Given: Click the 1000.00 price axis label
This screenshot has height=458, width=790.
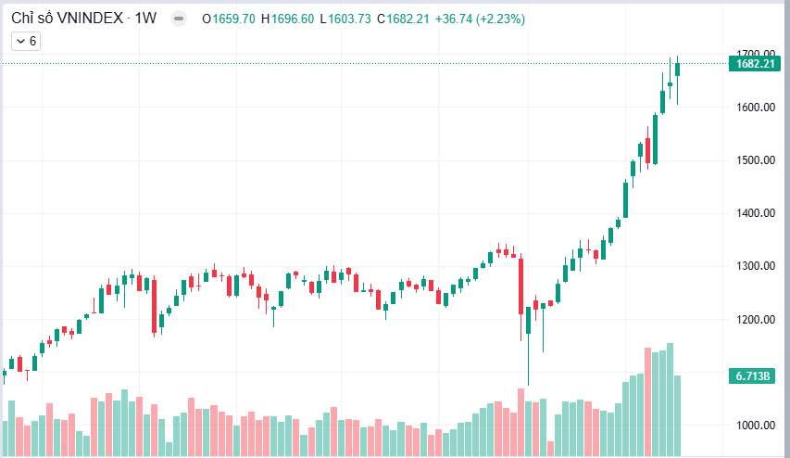Looking at the screenshot, I should [x=755, y=426].
